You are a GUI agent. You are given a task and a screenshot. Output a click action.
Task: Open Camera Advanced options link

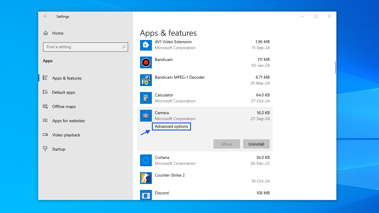(171, 127)
